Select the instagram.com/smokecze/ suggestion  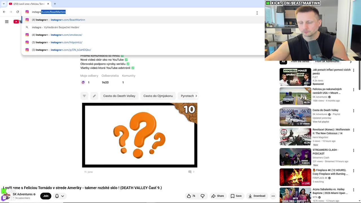pos(143,35)
